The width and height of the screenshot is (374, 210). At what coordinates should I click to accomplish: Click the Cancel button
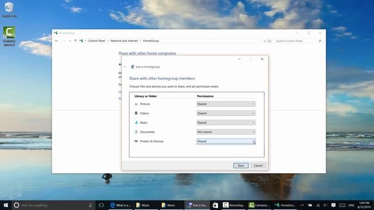[258, 166]
